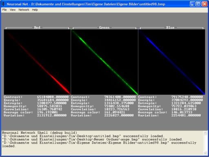Image resolution: width=209 pixels, height=157 pixels.
Task: Minimize the Neuronal Net window
Action: click(192, 4)
